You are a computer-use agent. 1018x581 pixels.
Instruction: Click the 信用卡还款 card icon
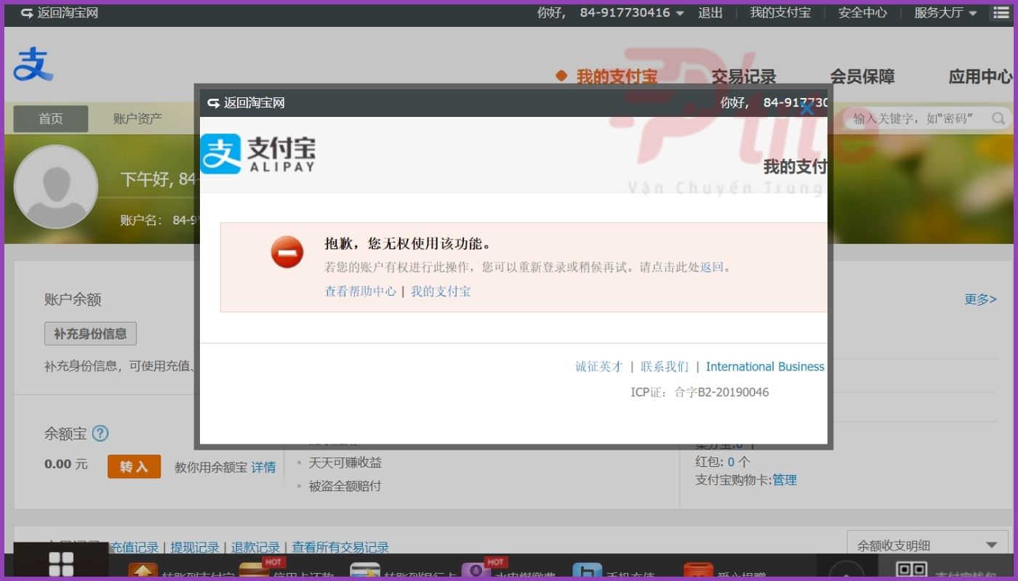click(254, 572)
